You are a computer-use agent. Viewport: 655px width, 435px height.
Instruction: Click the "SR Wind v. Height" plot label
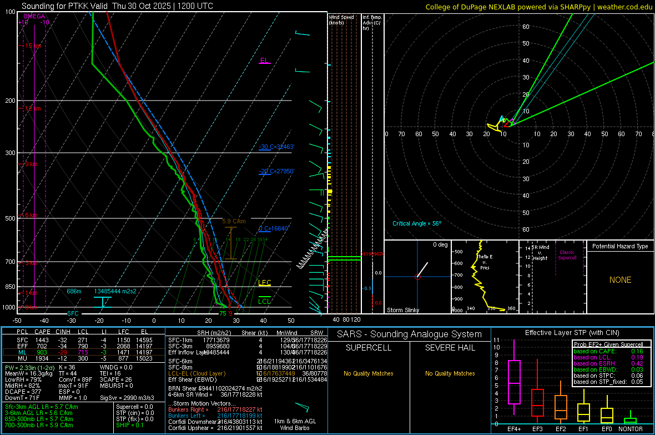click(541, 253)
